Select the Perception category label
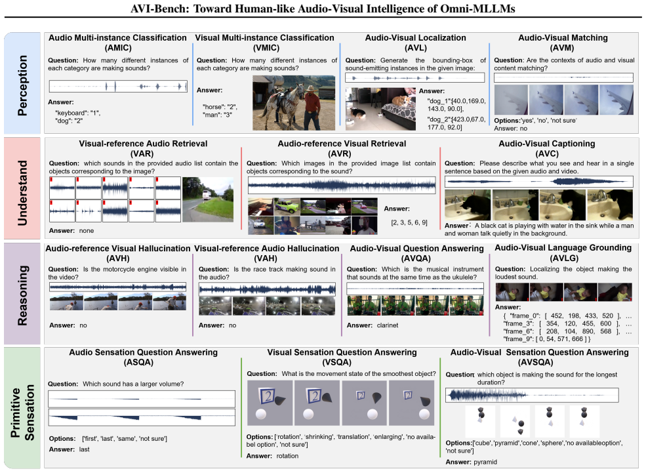The width and height of the screenshot is (646, 473). (x=22, y=85)
